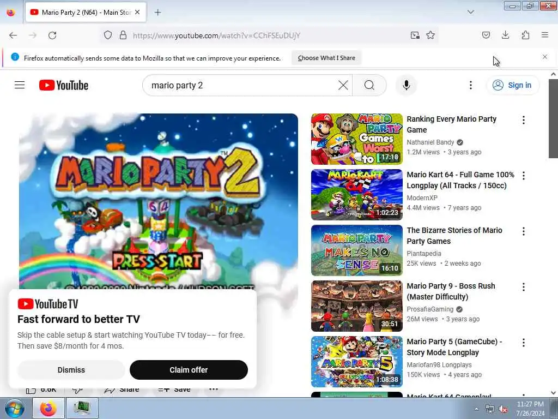Image resolution: width=558 pixels, height=419 pixels.
Task: Open Mario Party 9 Boss Rush thumbnail
Action: 356,306
